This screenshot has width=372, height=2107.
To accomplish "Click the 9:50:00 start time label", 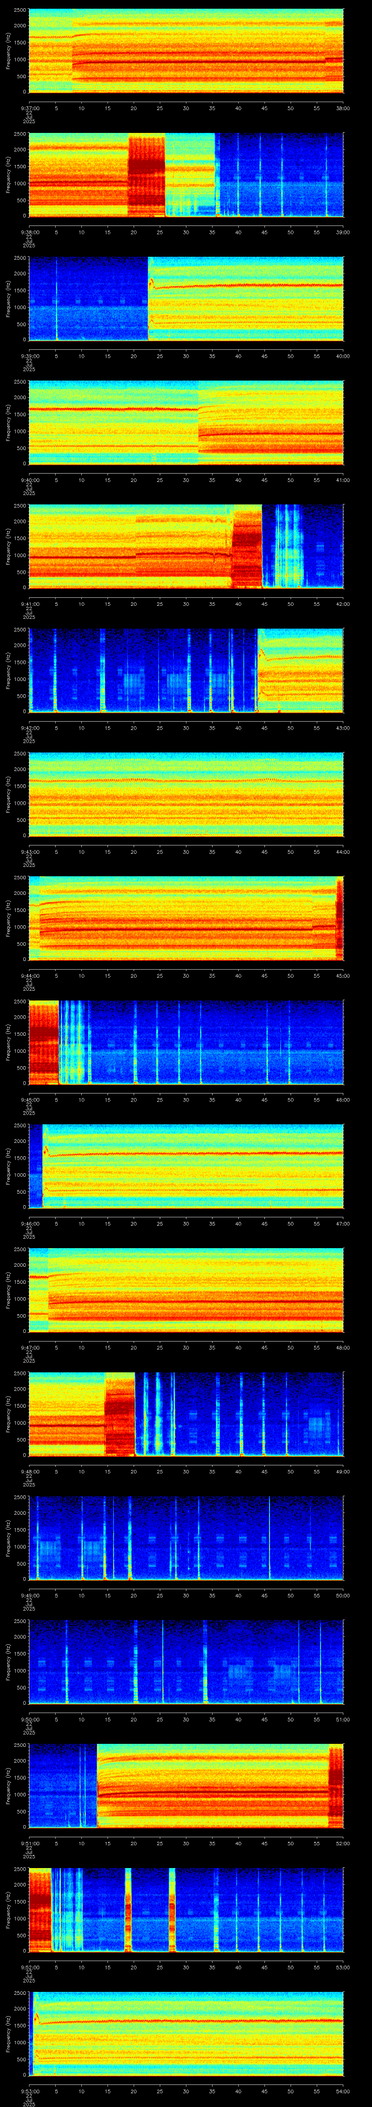I will 29,1718.
